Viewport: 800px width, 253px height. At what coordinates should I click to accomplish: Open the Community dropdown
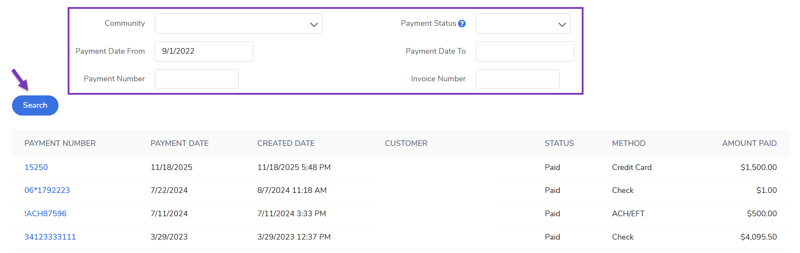(x=238, y=24)
